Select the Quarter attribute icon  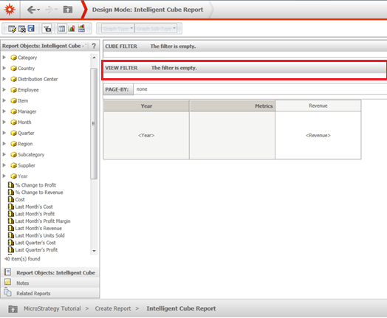coord(13,133)
